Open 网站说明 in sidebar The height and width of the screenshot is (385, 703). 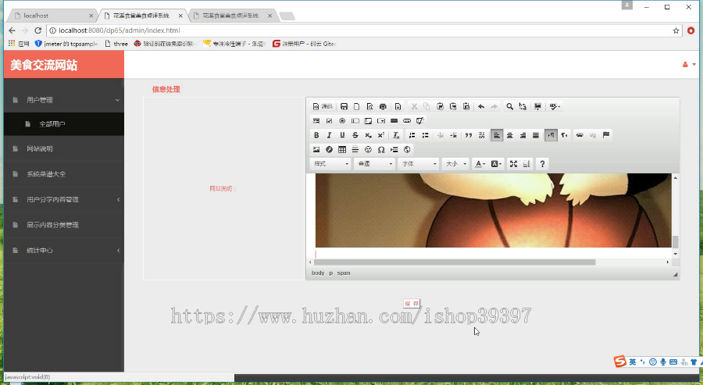64,149
